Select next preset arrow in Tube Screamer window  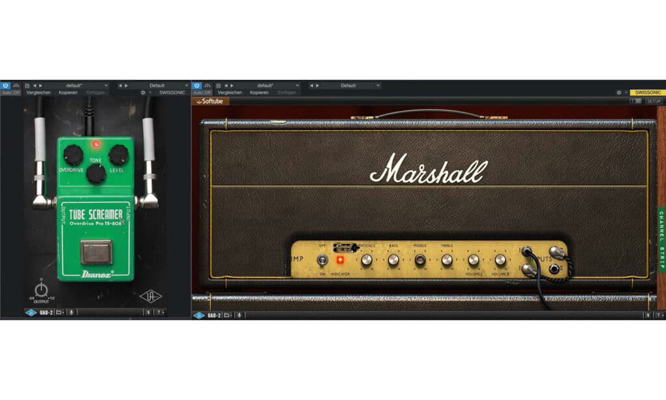[x=41, y=86]
